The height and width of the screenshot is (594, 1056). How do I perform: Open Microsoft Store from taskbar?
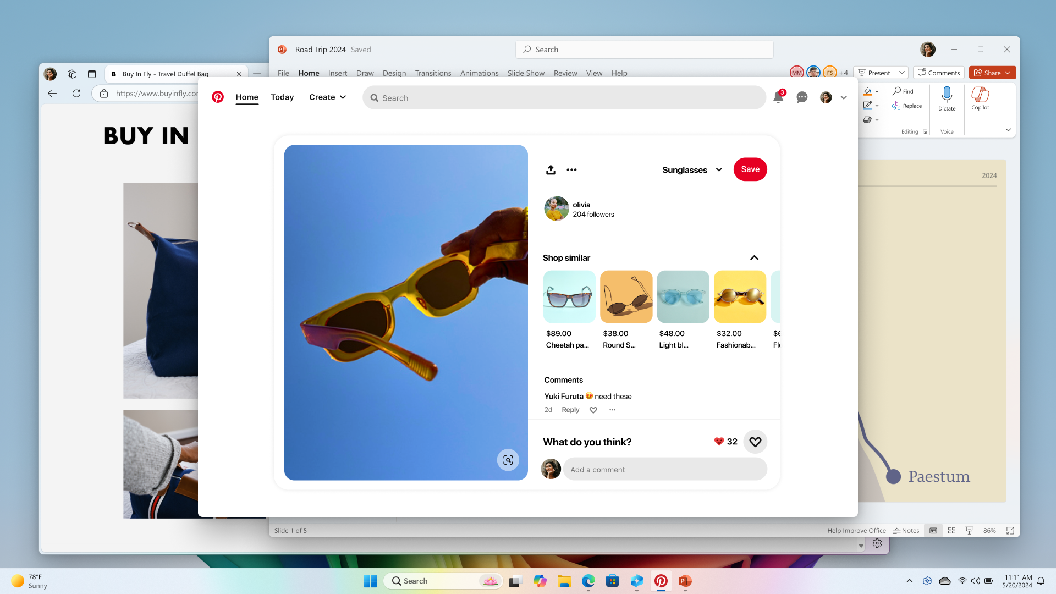click(x=612, y=581)
